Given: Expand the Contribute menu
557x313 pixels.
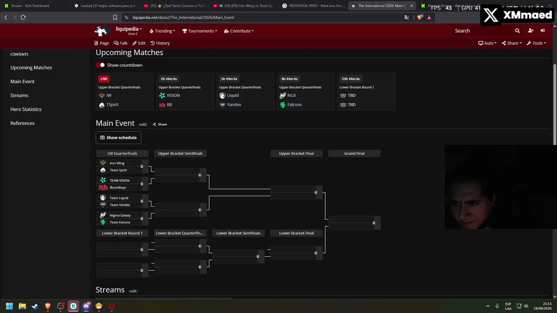Looking at the screenshot, I should click(x=239, y=31).
